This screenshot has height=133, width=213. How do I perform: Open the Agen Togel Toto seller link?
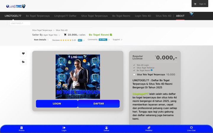pyautogui.click(x=50, y=35)
